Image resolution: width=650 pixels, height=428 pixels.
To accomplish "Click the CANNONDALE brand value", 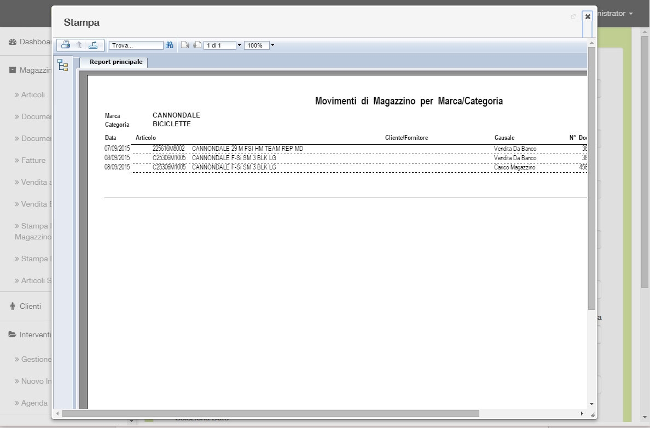I will 176,115.
